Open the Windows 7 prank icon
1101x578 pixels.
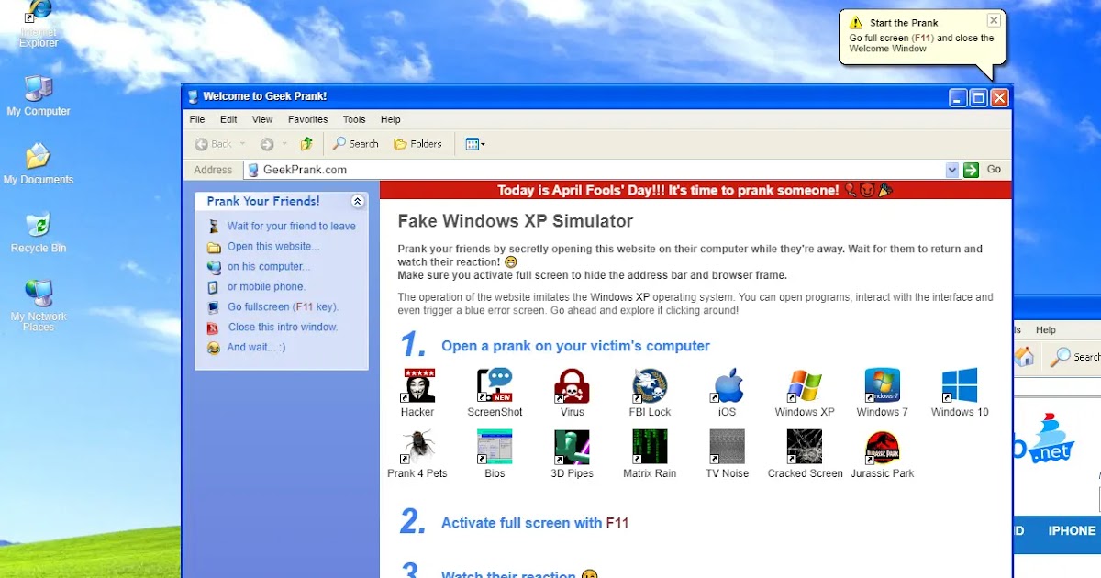click(883, 386)
